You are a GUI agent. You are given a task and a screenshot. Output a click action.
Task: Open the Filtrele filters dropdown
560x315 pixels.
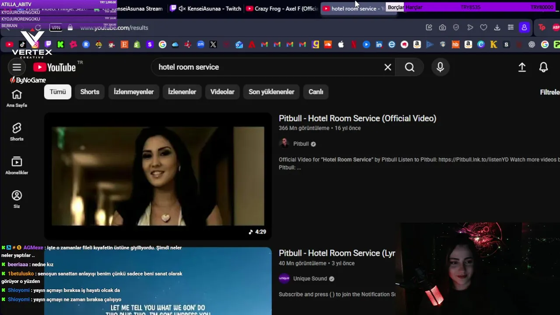(x=550, y=92)
